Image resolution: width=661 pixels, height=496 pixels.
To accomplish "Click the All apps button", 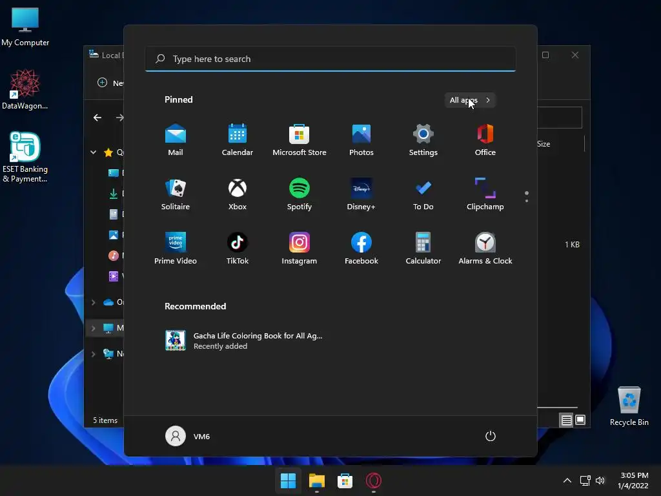I will click(470, 100).
